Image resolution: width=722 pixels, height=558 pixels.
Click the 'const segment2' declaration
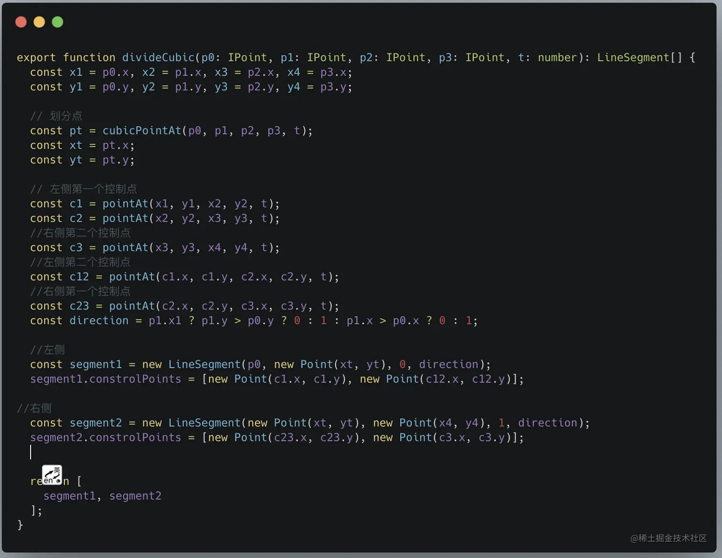coord(310,423)
